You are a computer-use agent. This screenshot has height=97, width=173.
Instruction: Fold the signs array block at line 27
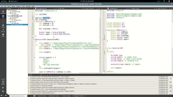[34, 57]
